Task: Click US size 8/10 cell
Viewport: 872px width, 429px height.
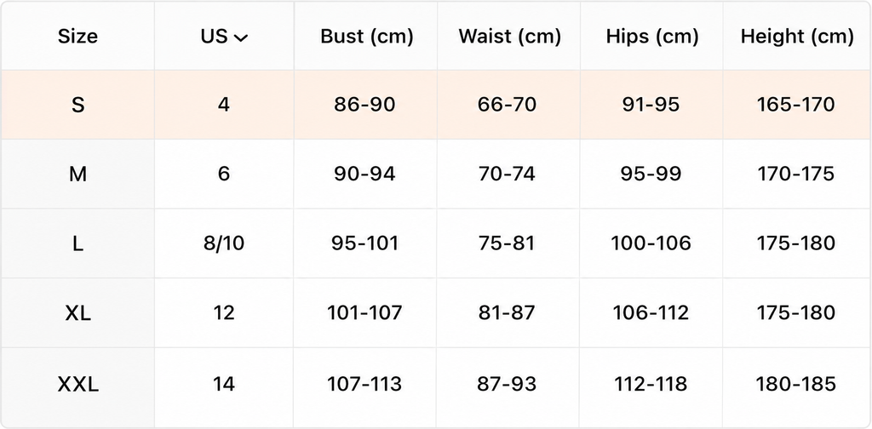Action: (x=224, y=243)
